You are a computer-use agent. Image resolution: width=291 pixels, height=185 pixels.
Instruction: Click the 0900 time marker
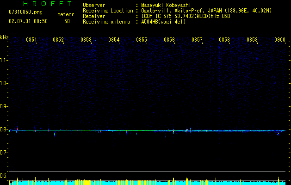[280, 40]
